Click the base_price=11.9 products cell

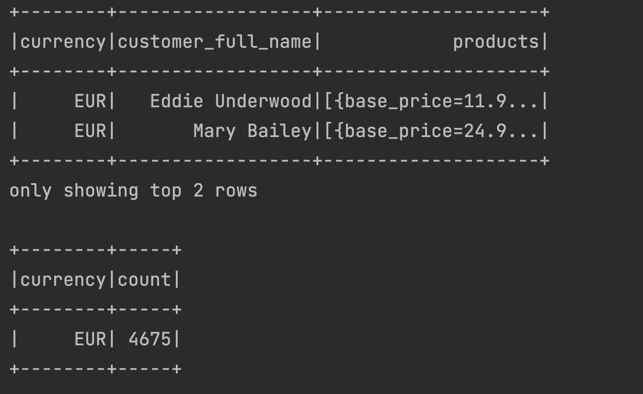(431, 101)
